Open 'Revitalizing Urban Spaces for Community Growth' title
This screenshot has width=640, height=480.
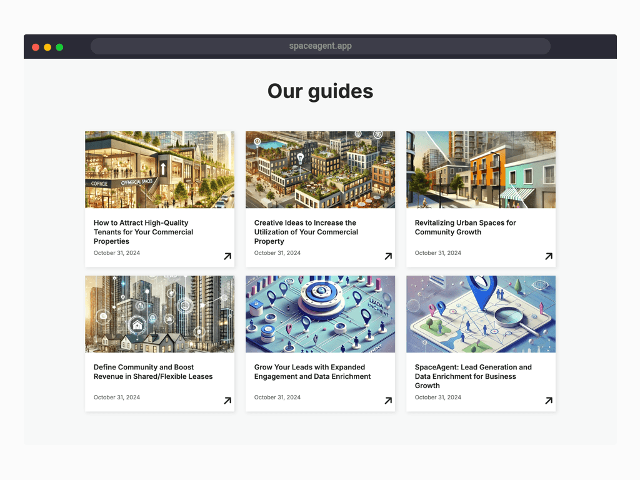pyautogui.click(x=465, y=227)
